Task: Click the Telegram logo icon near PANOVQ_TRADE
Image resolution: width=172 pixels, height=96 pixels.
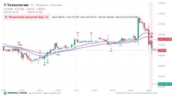Action: point(5,93)
